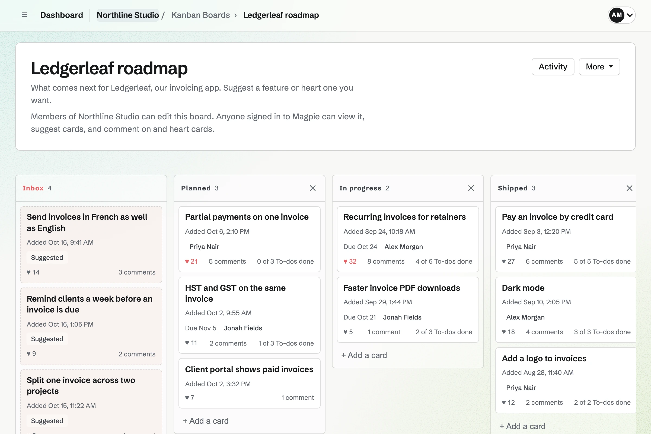View 2 comments on Remind clients card
The height and width of the screenshot is (434, 651).
tap(137, 354)
